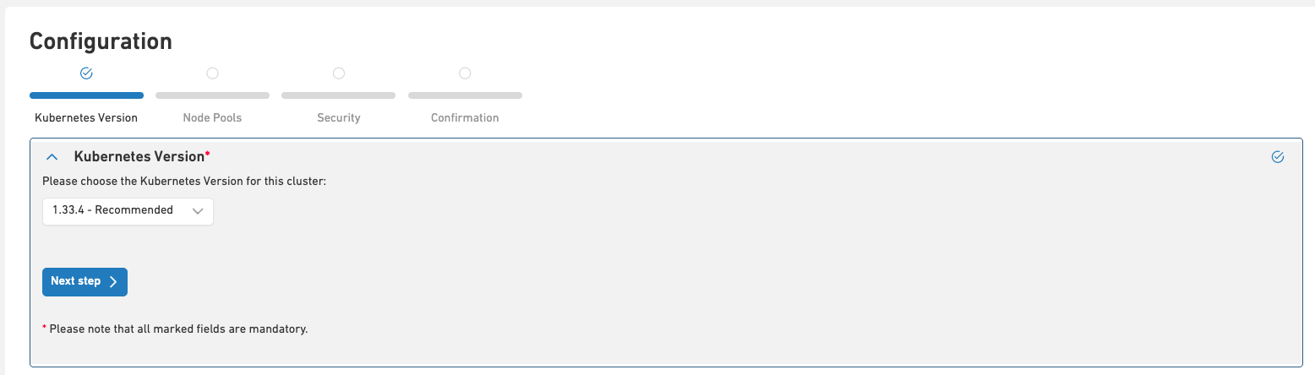The image size is (1315, 375).
Task: Click the circle icon above Security step
Action: pos(339,73)
